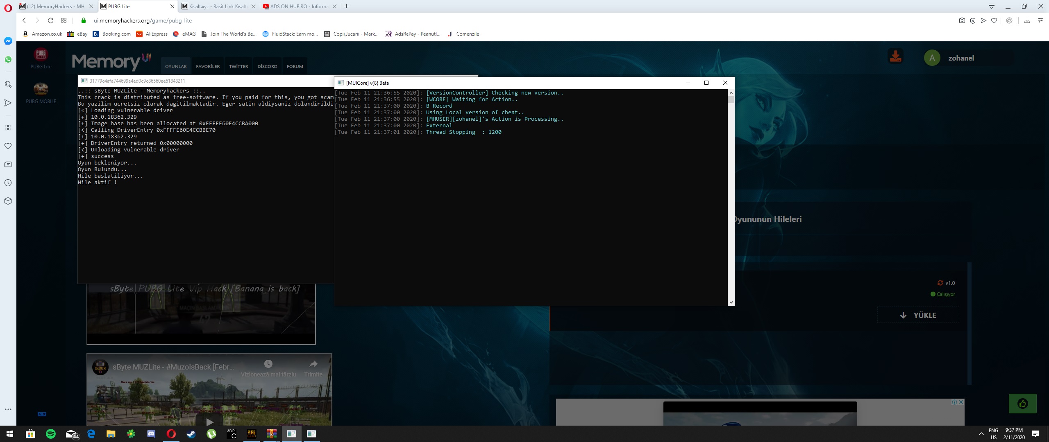Click Trimite share on video

tap(313, 368)
